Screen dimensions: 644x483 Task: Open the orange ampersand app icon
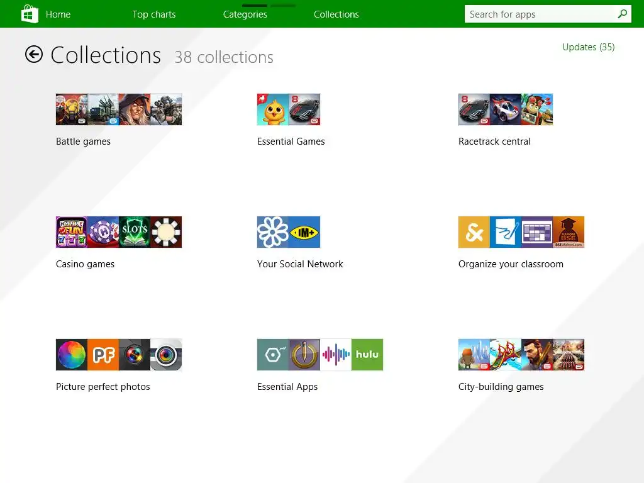(474, 232)
